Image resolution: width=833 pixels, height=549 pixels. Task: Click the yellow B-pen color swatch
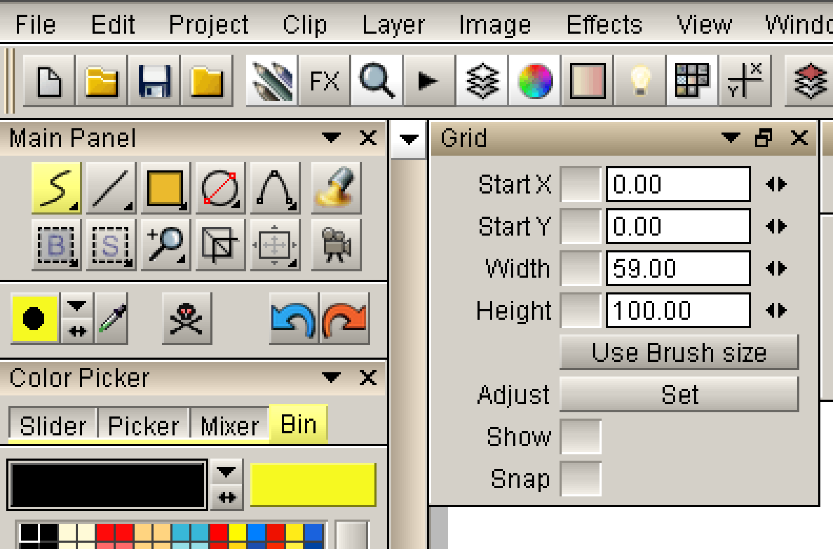[x=313, y=484]
